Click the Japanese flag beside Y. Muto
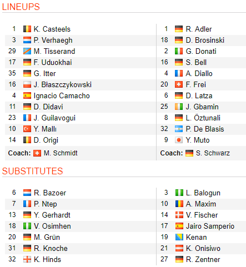Image resolution: width=246 pixels, height=267 pixels. point(179,140)
